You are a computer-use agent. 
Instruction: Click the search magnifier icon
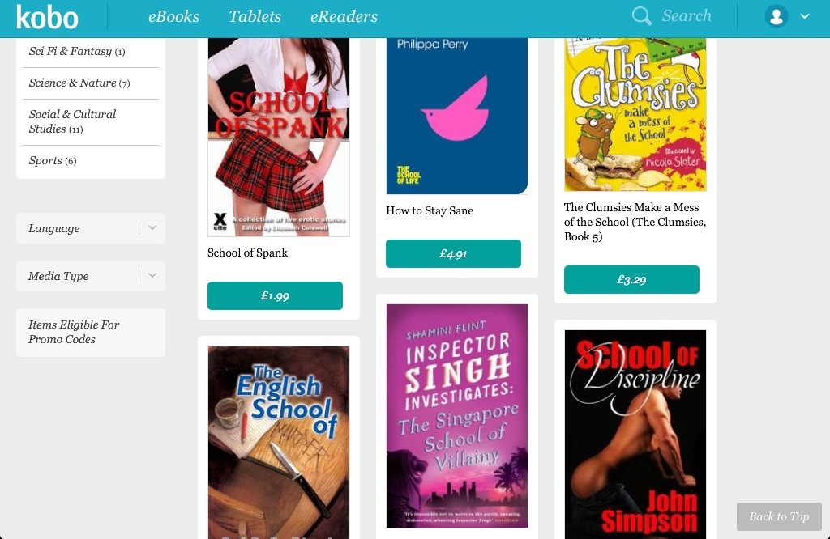(x=642, y=16)
